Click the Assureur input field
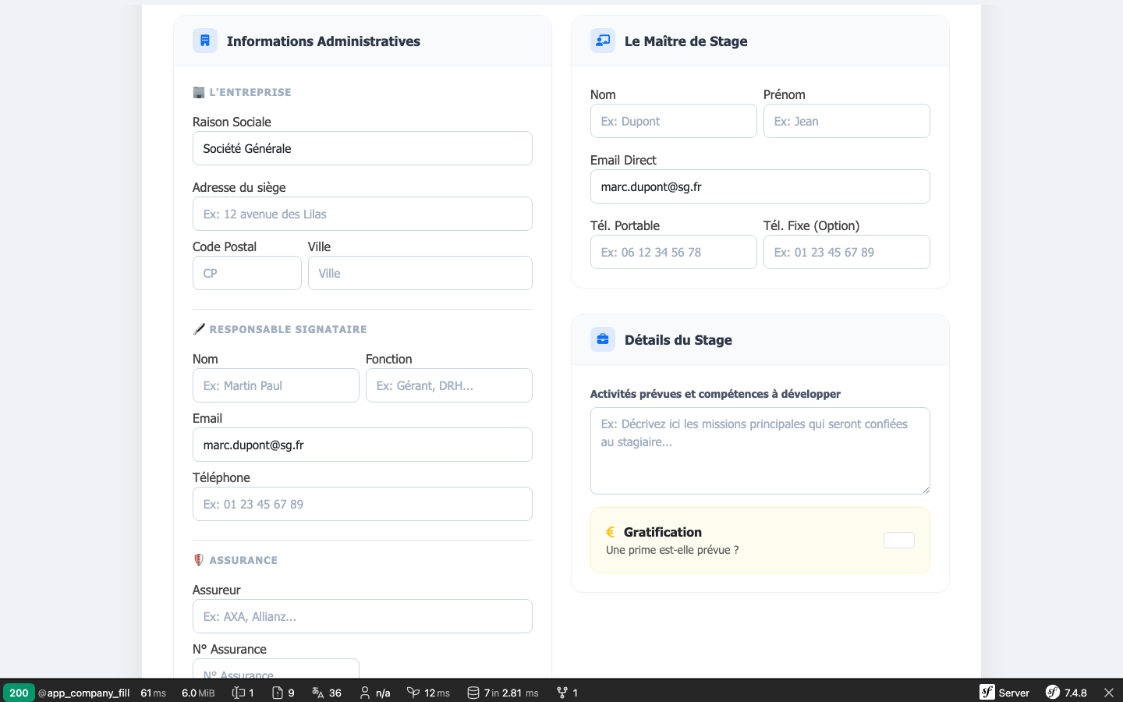Screen dimensions: 1123x702 (x=363, y=616)
